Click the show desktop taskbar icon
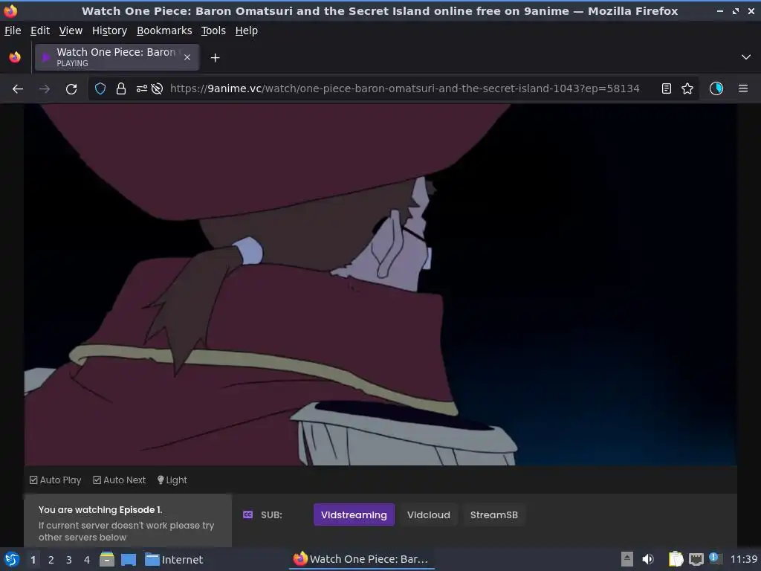 (x=129, y=560)
